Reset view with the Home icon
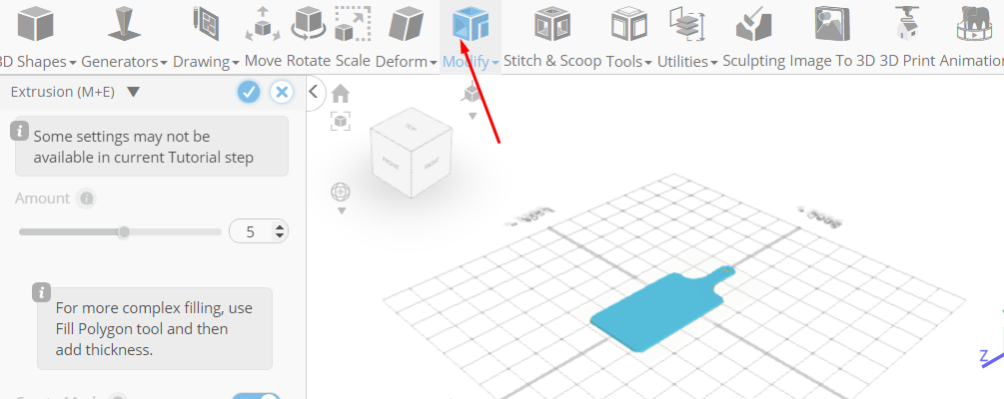 tap(341, 94)
